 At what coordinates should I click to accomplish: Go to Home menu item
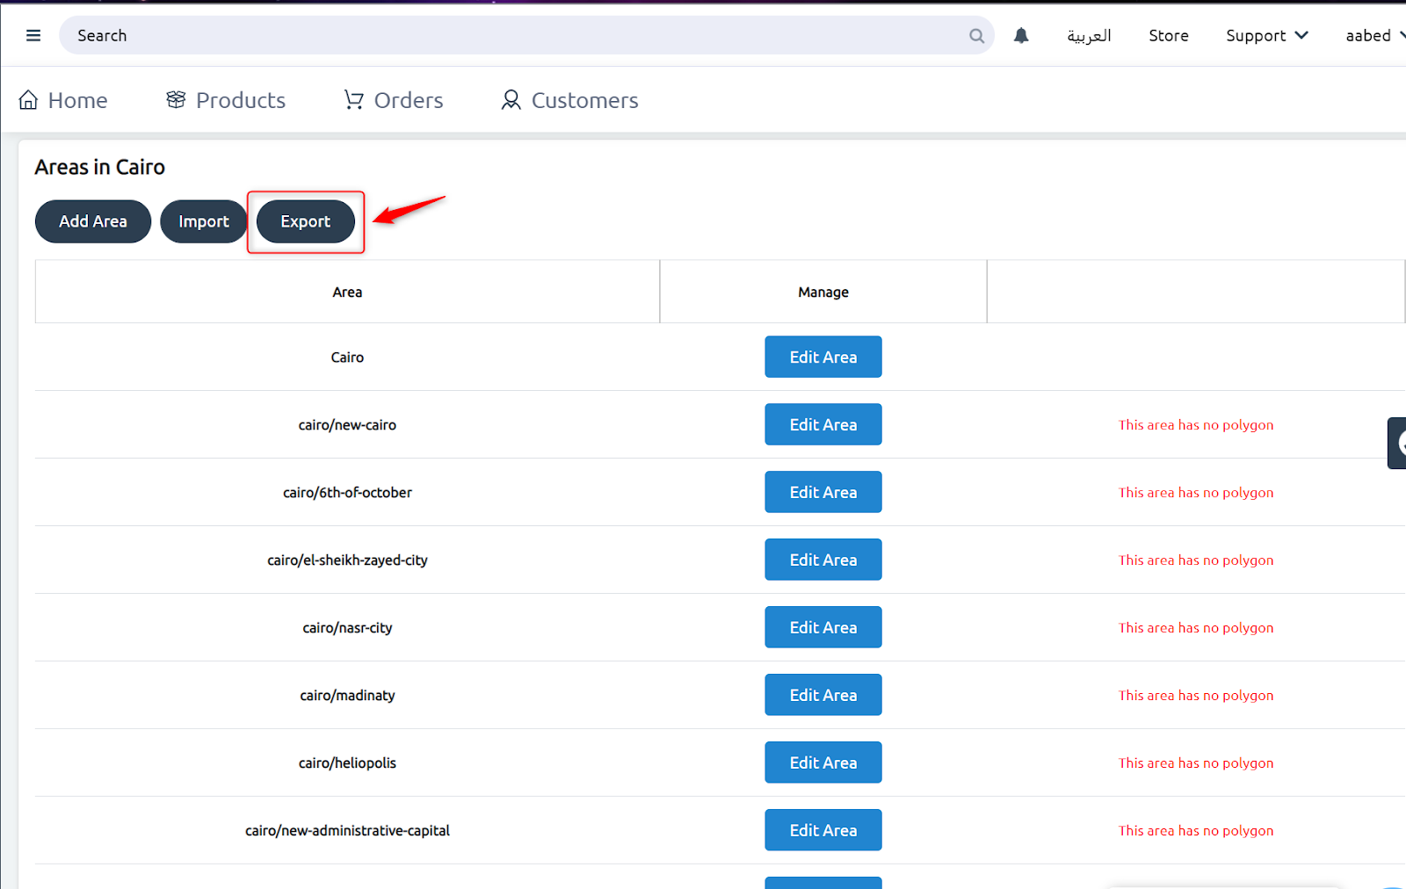63,100
